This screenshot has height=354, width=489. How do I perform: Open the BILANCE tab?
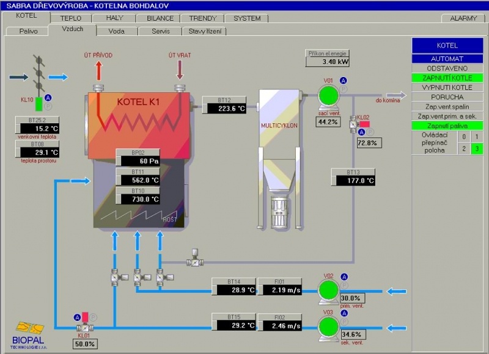click(160, 18)
